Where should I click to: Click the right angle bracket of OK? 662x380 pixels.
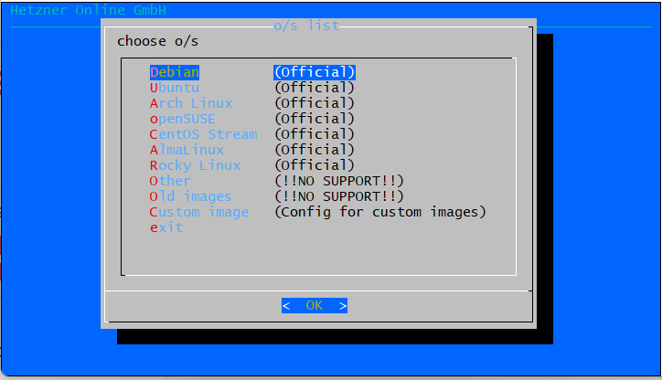pyautogui.click(x=343, y=306)
